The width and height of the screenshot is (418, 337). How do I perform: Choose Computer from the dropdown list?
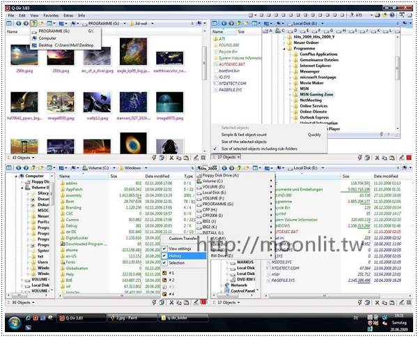tap(47, 38)
